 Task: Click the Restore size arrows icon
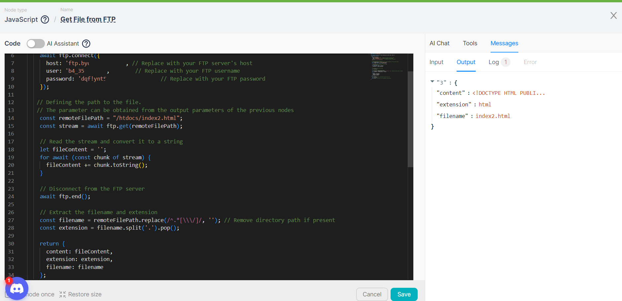click(62, 294)
